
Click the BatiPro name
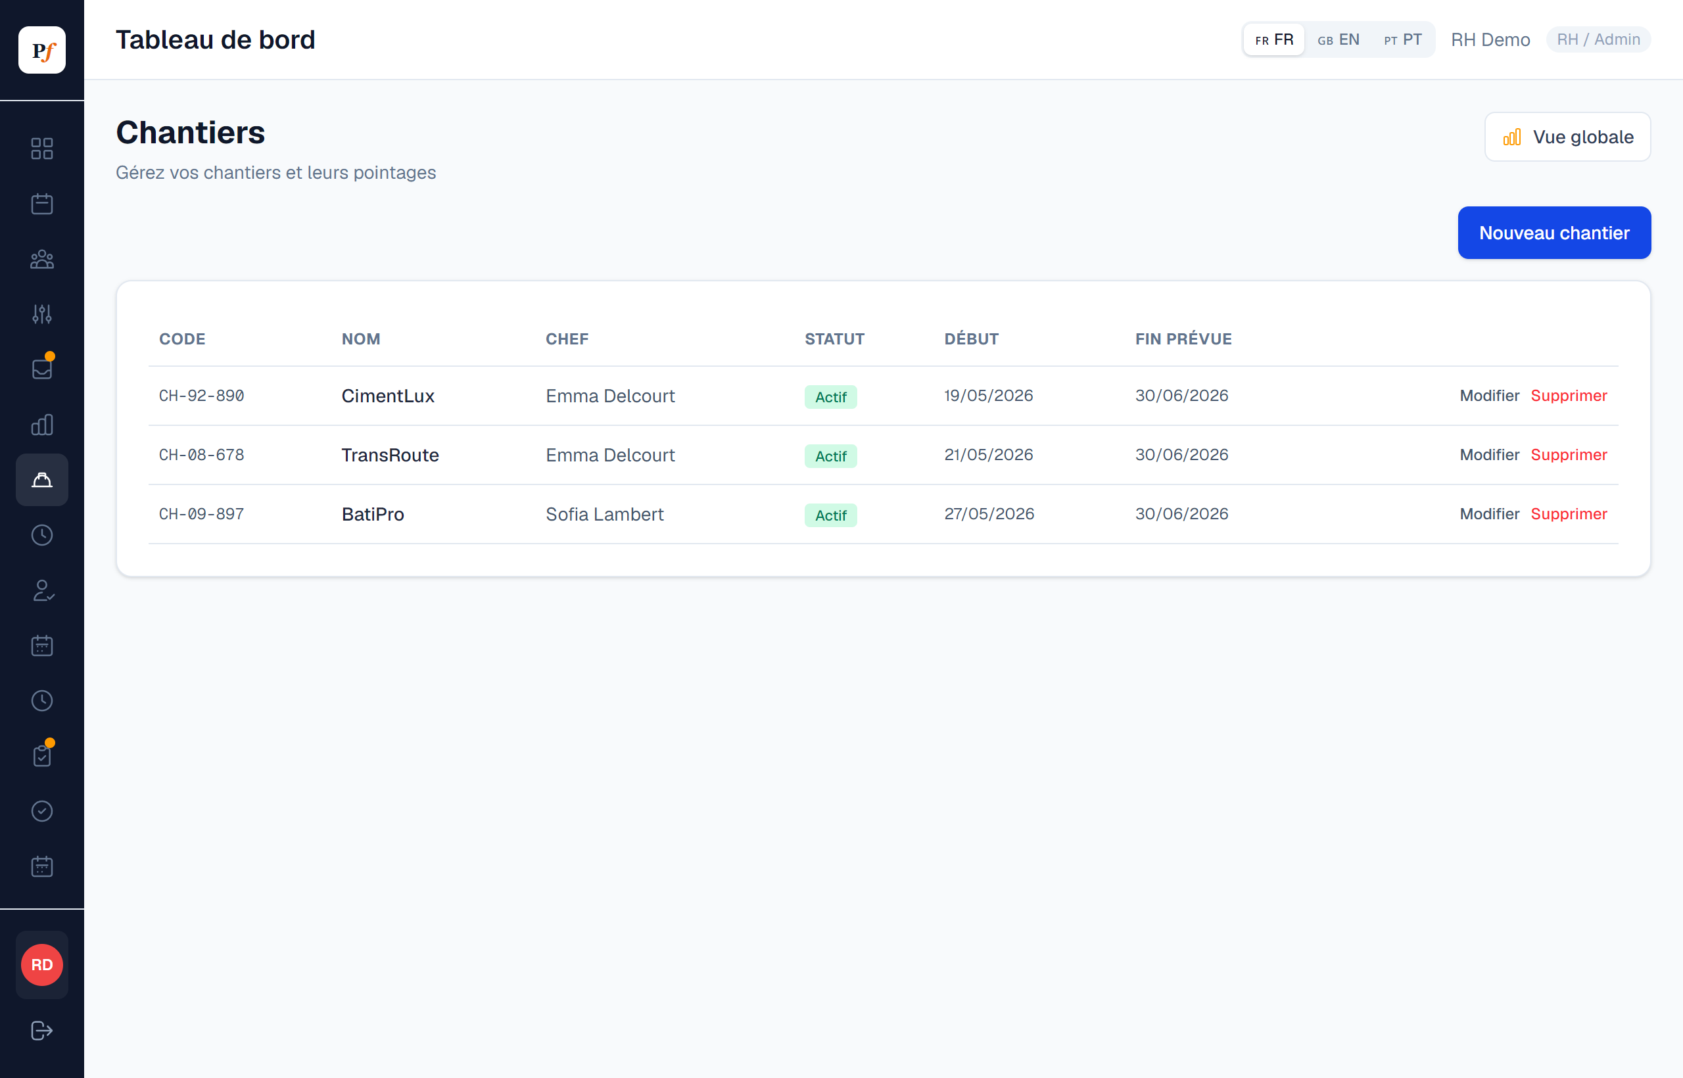pyautogui.click(x=373, y=514)
